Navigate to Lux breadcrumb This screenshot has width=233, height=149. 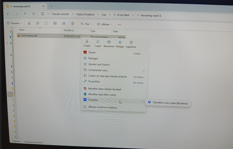point(104,15)
